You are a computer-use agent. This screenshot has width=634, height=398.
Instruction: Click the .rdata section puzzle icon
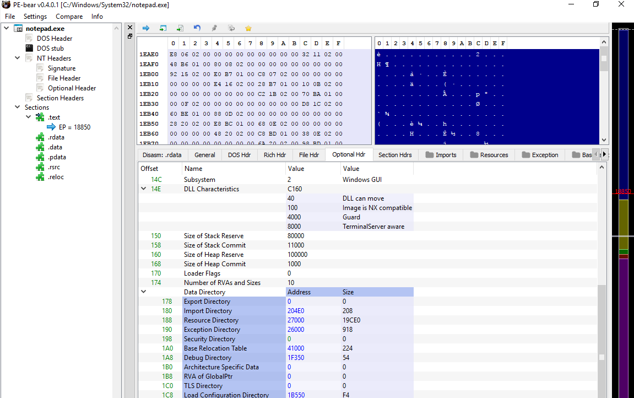[40, 137]
